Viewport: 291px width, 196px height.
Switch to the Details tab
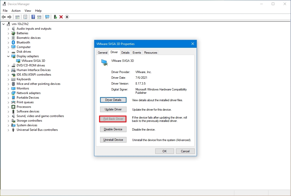(x=125, y=53)
